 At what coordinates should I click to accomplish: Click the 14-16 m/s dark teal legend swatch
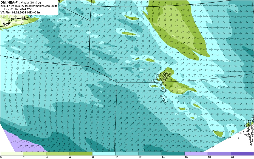173,154
